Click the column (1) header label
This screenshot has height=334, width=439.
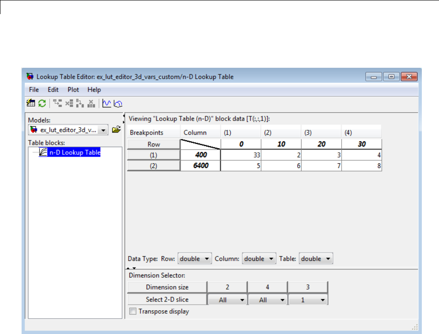coord(227,132)
